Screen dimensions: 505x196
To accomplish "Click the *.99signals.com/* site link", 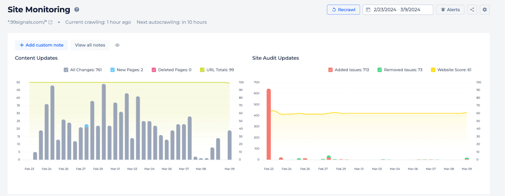I will (27, 22).
